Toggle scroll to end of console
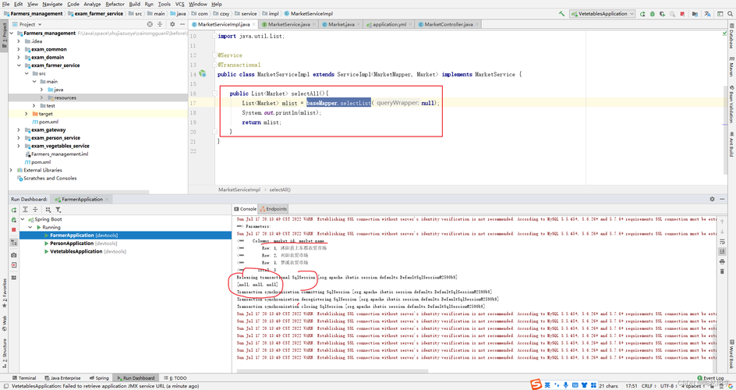This screenshot has width=736, height=390. coord(722,252)
